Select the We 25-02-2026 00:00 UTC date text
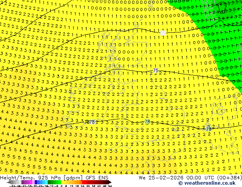Viewport: 242px width, 187px height. 177,178
